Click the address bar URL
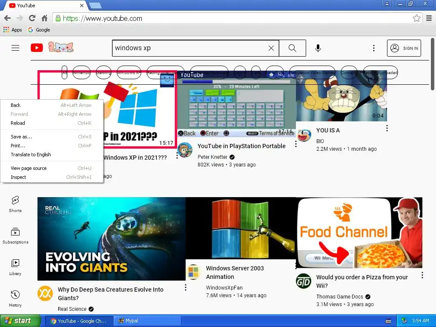This screenshot has height=327, width=436. (x=102, y=18)
